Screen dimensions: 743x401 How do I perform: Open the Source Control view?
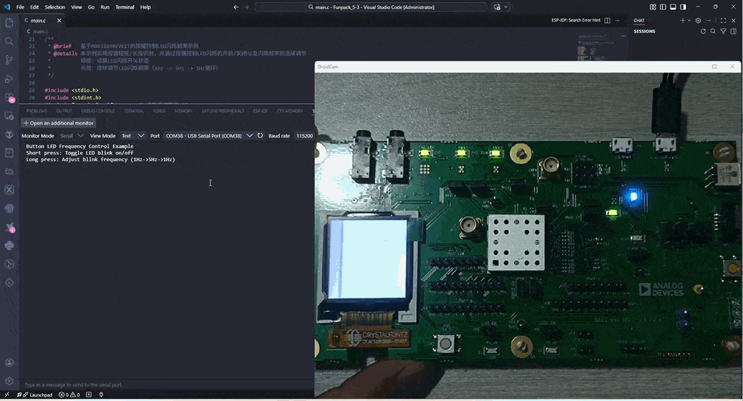[x=9, y=59]
